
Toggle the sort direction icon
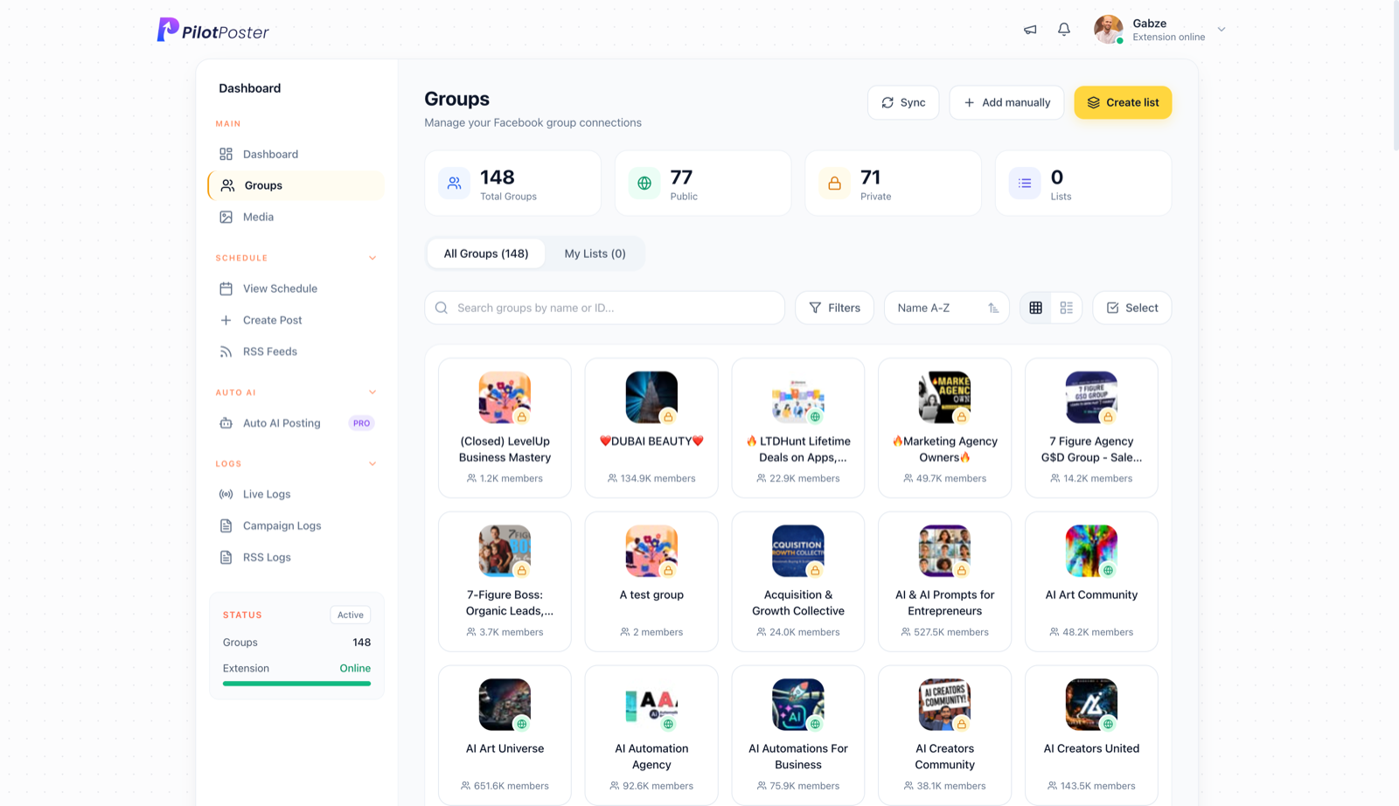pos(993,308)
